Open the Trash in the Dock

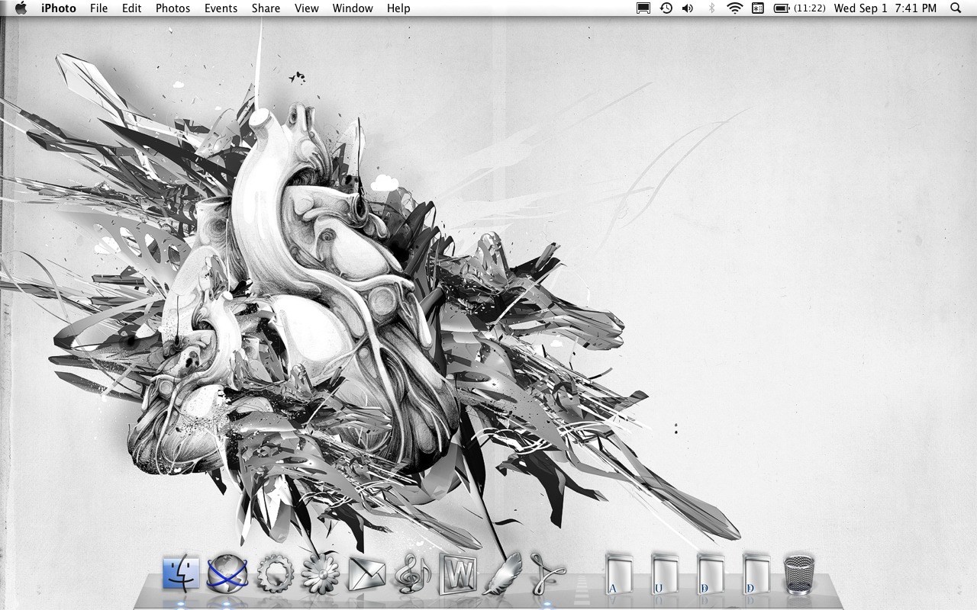coord(798,574)
